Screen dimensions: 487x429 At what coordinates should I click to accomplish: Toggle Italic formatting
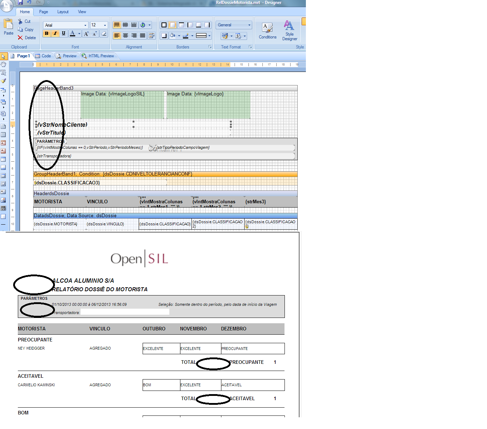coord(55,33)
